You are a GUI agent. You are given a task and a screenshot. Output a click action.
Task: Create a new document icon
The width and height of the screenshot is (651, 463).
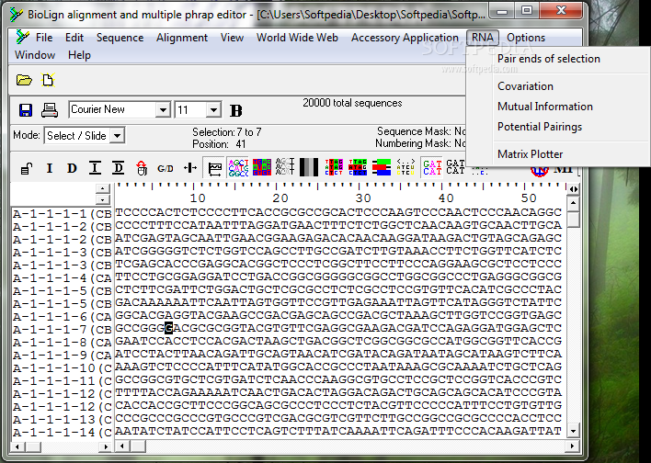(48, 80)
